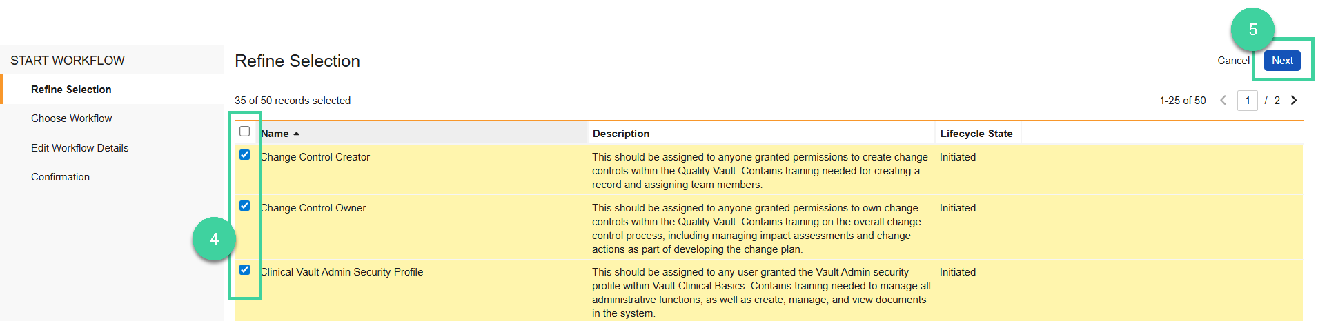Click the Change Control Creator record name
Viewport: 1318px width, 321px height.
[x=315, y=157]
